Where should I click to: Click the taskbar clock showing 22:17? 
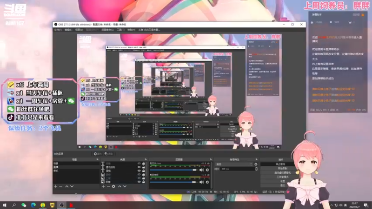[355, 205]
